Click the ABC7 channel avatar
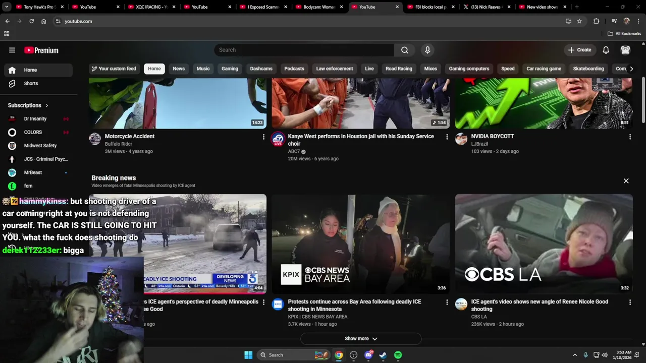Viewport: 646px width, 363px height. (x=278, y=139)
